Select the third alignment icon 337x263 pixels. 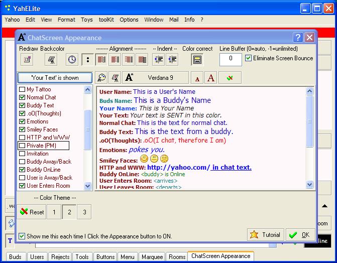click(x=128, y=59)
